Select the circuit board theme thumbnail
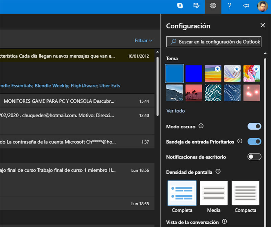Screen dimensions: 271x227 click(x=213, y=93)
